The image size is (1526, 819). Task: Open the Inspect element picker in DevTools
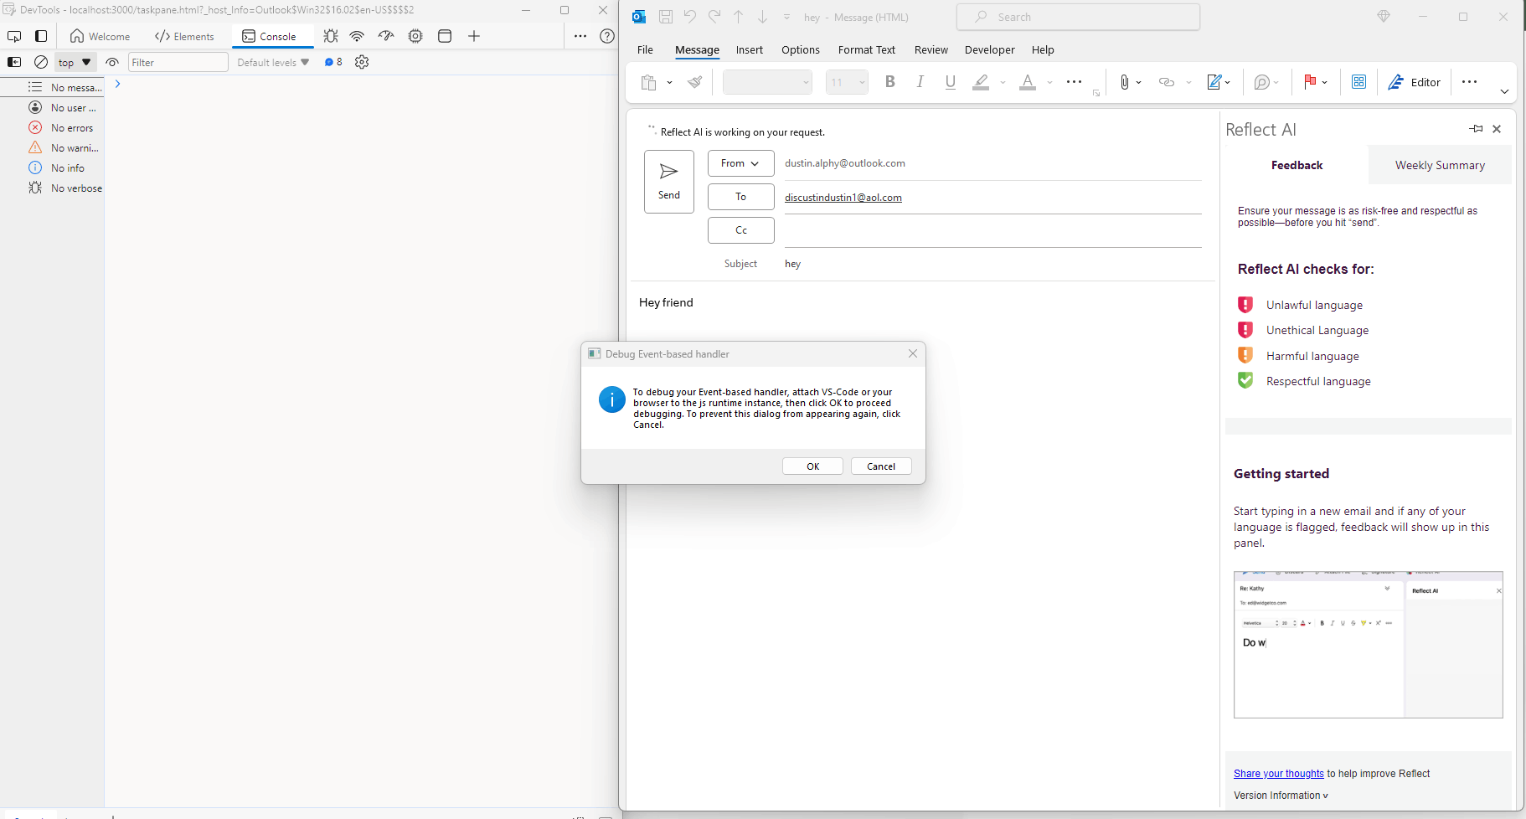click(x=14, y=36)
